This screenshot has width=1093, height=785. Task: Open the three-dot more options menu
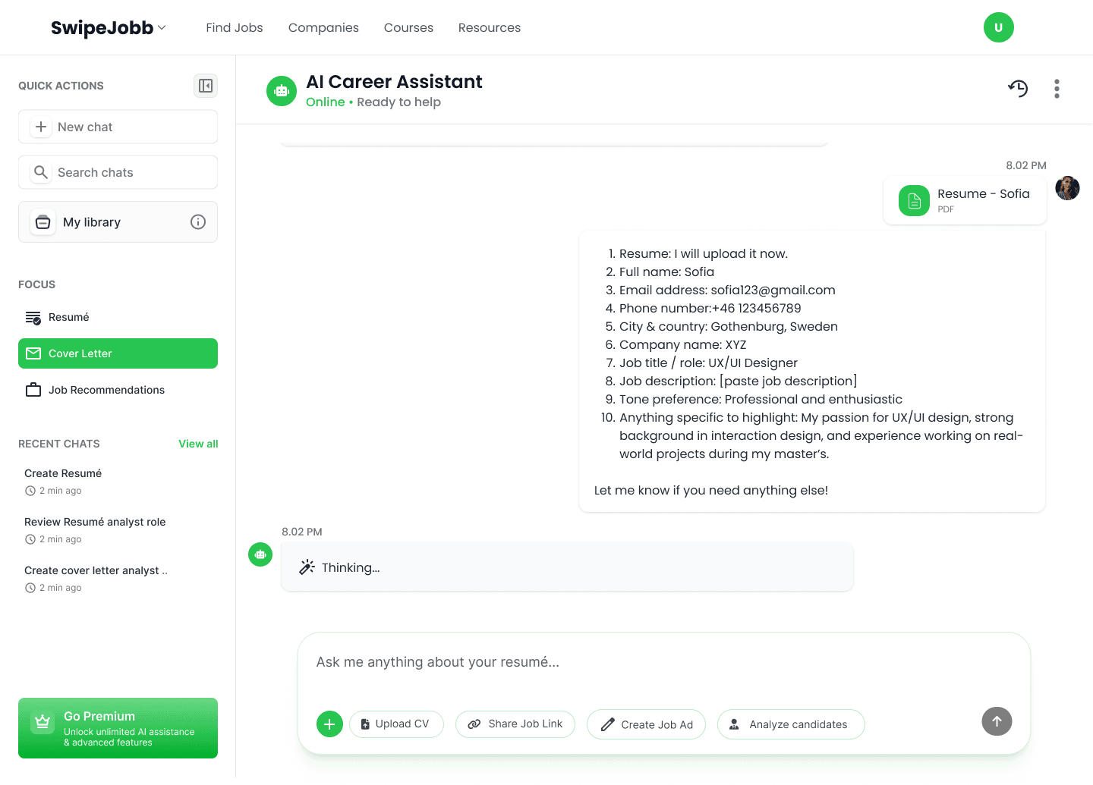coord(1057,89)
